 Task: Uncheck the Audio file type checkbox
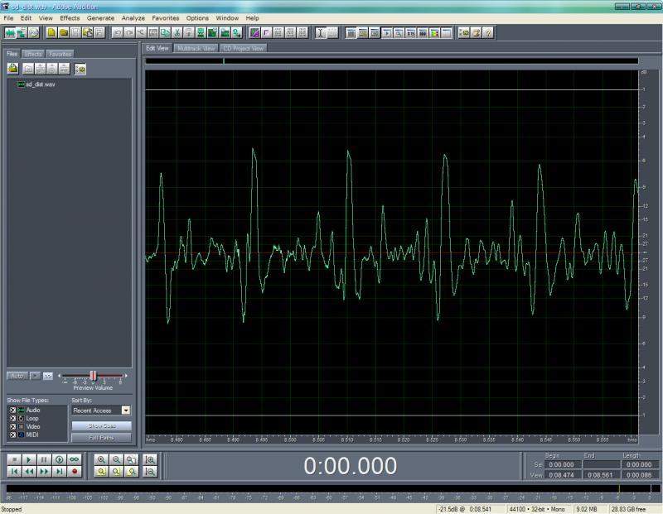[x=12, y=410]
